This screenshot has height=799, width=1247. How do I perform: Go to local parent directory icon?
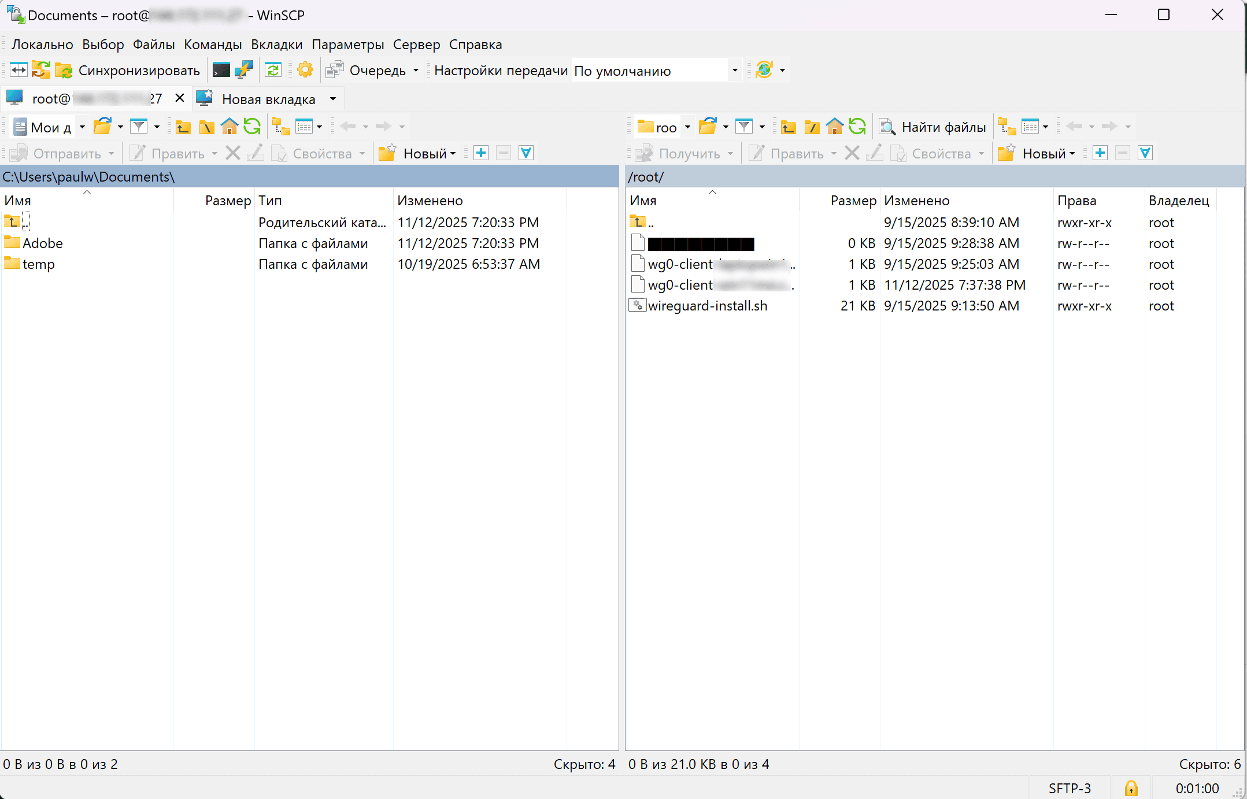[x=183, y=127]
